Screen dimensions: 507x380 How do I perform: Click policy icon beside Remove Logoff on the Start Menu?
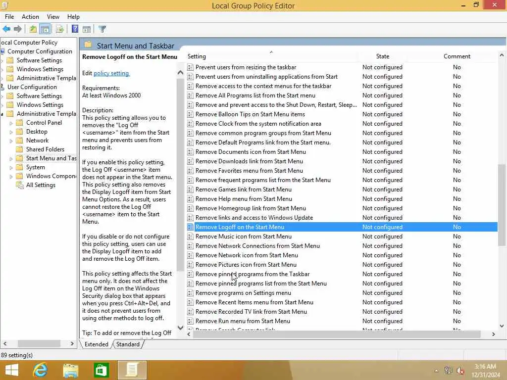pos(191,227)
